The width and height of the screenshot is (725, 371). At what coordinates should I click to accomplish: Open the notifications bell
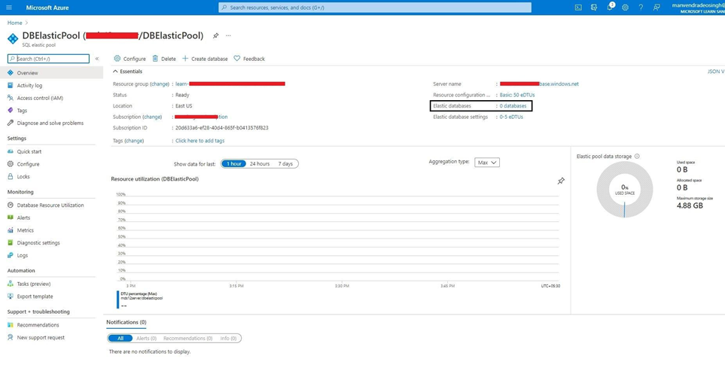click(x=610, y=8)
